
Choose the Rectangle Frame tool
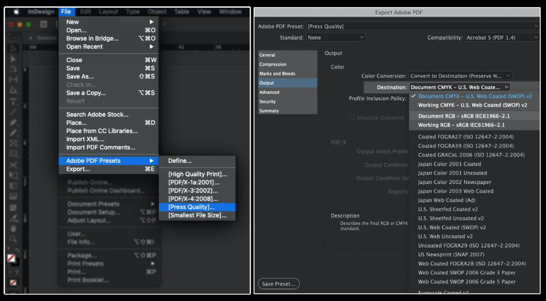[13, 143]
